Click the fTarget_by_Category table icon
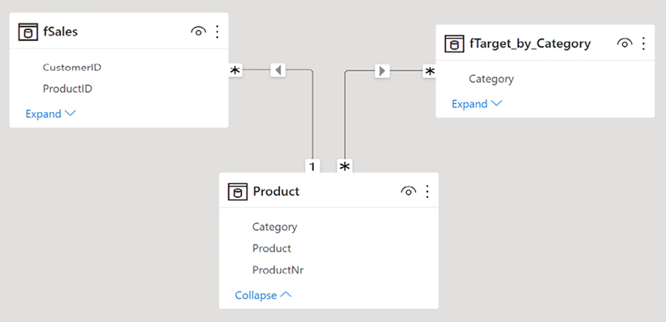This screenshot has width=666, height=322. 455,44
